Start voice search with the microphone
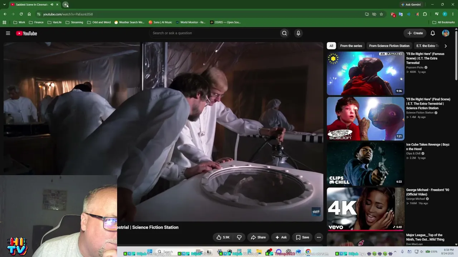 [298, 33]
